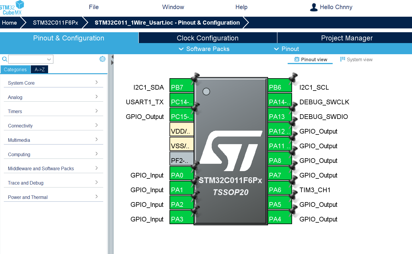The image size is (412, 254).
Task: Open the search combo box dropdown
Action: 49,59
